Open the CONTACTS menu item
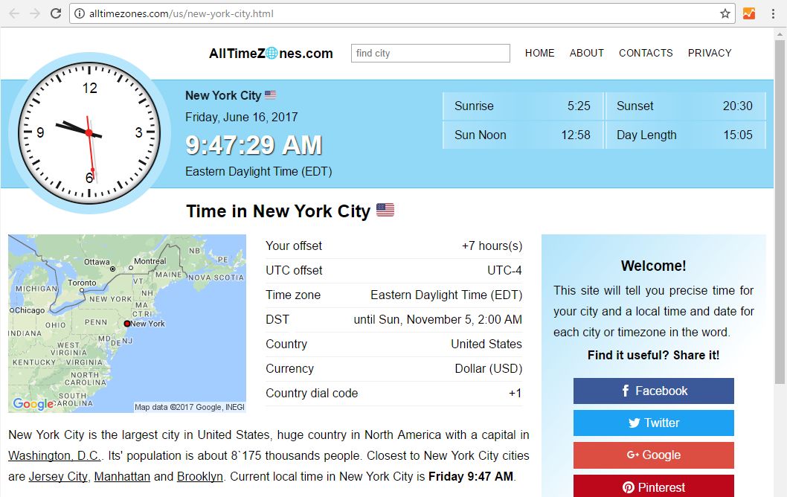The width and height of the screenshot is (787, 497). click(x=646, y=53)
